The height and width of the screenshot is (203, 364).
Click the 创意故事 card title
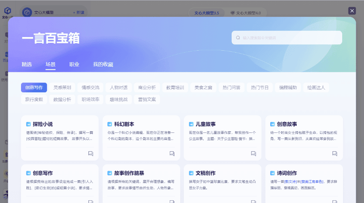click(x=287, y=124)
